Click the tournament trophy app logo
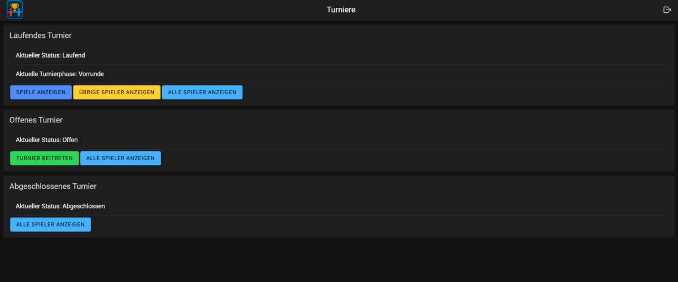The height and width of the screenshot is (282, 678). (15, 10)
